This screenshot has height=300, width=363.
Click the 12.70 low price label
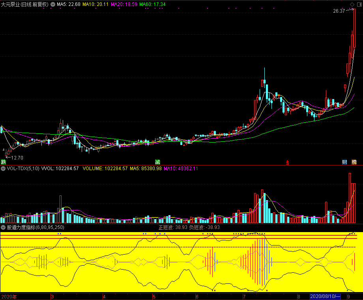tap(17, 158)
